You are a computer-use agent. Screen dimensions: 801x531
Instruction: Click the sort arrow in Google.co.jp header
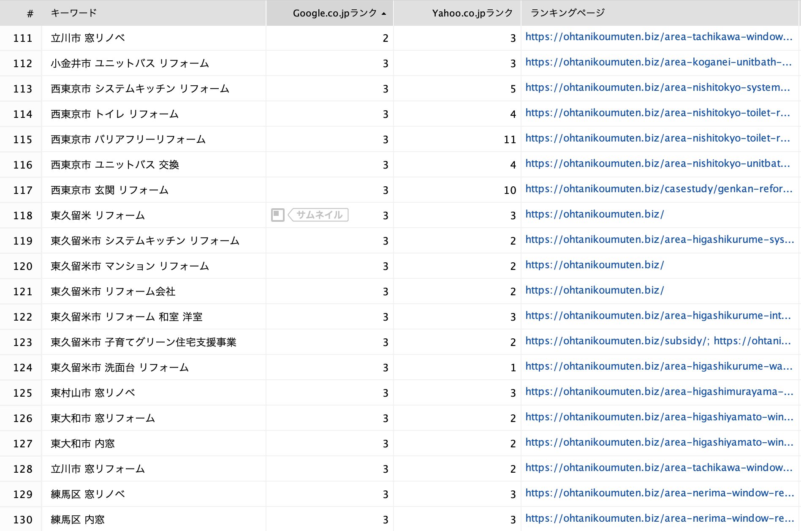click(x=384, y=14)
